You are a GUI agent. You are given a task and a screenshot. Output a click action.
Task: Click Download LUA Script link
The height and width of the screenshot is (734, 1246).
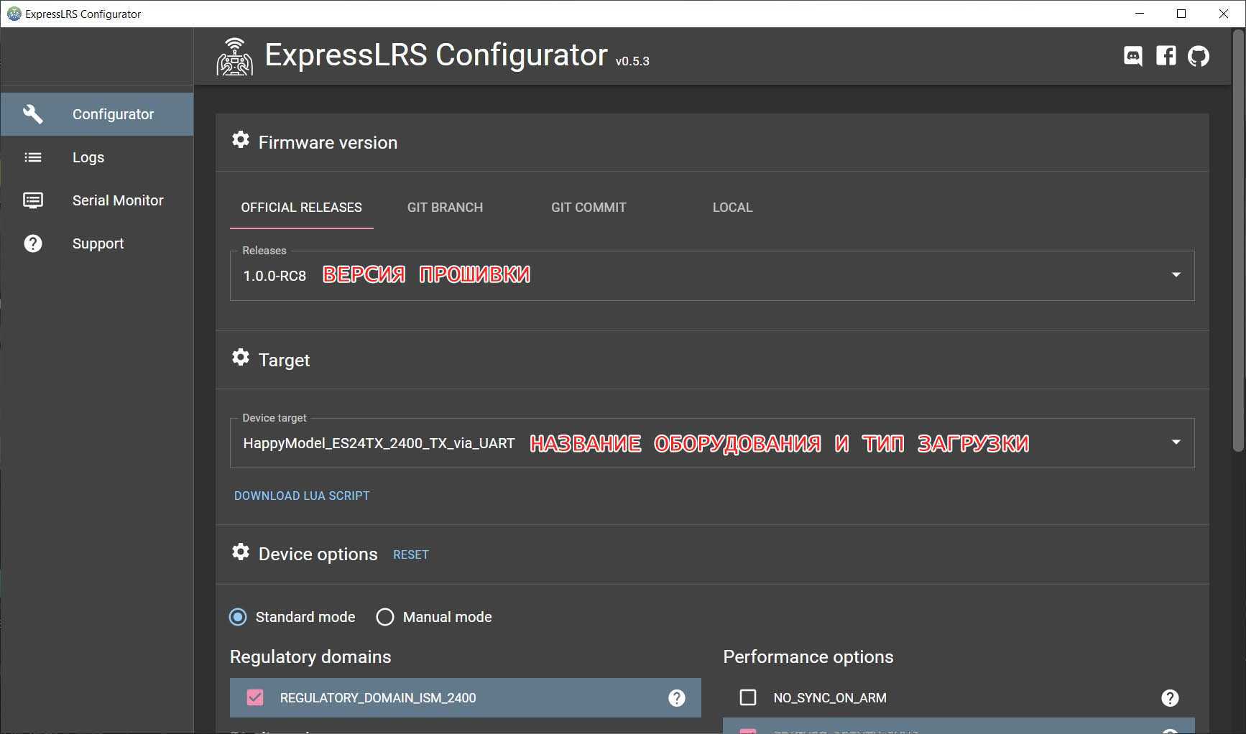(302, 496)
